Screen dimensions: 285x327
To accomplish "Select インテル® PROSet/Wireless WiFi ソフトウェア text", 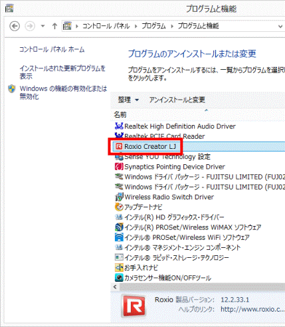I will (x=187, y=237).
